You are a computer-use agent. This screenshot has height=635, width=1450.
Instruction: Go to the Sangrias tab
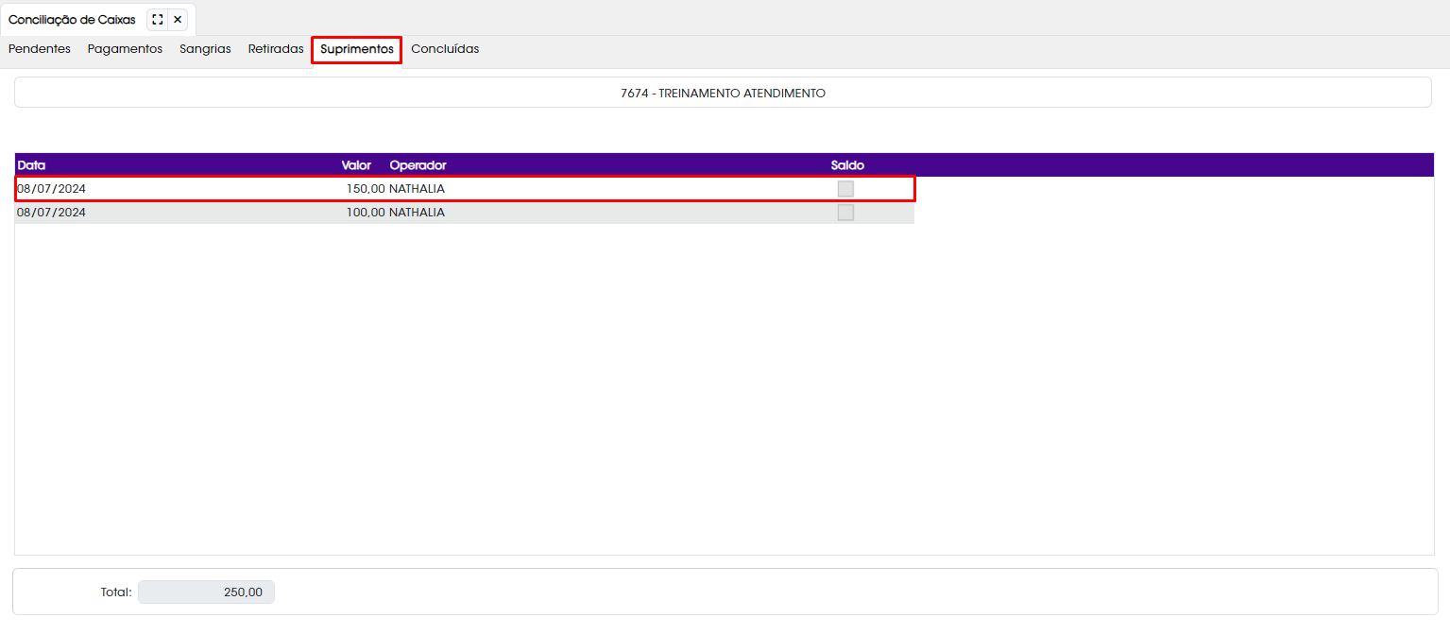coord(205,49)
